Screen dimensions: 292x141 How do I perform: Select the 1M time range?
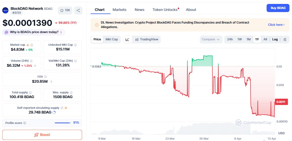249,40
